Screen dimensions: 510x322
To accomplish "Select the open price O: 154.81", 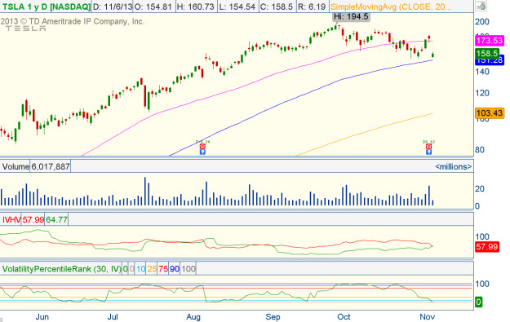I will tap(153, 7).
